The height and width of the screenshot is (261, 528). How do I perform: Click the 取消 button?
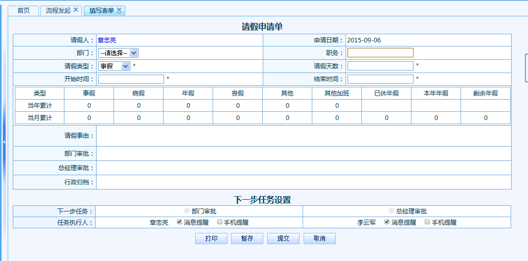pos(319,239)
